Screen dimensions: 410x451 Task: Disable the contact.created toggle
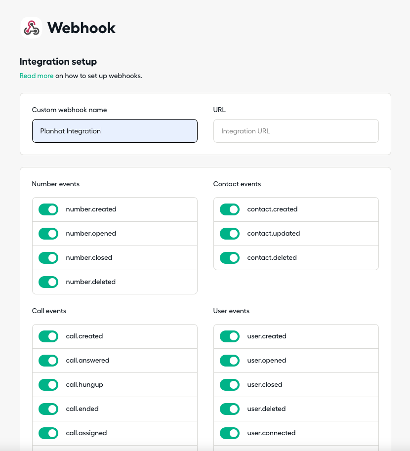pyautogui.click(x=230, y=209)
